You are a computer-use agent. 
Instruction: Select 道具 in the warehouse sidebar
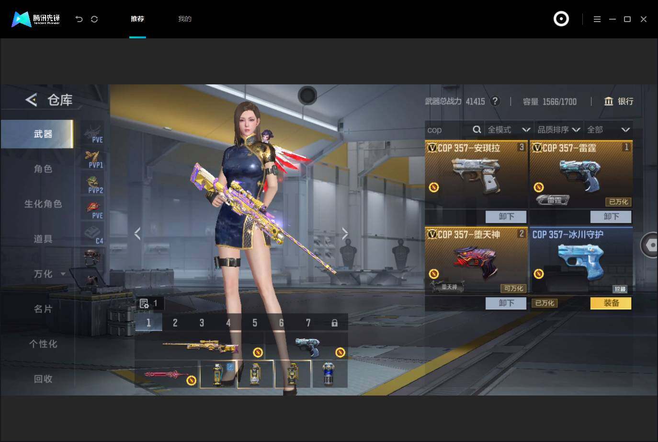[43, 239]
